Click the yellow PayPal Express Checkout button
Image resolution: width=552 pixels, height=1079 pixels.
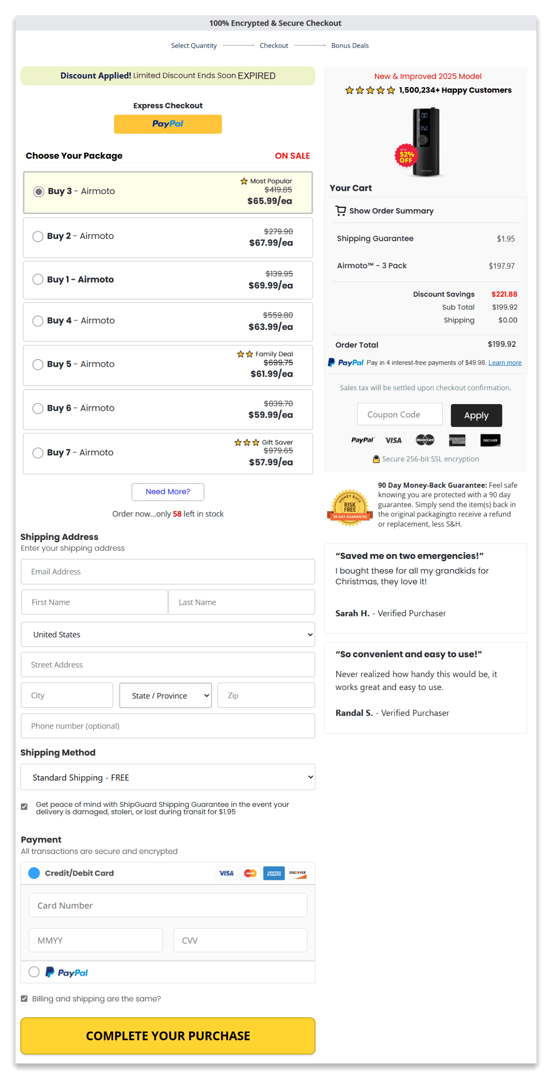click(168, 124)
